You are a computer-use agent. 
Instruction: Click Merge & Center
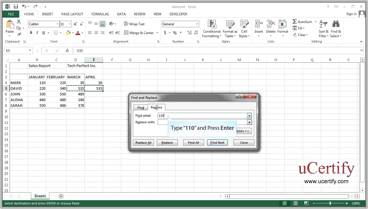pos(139,33)
